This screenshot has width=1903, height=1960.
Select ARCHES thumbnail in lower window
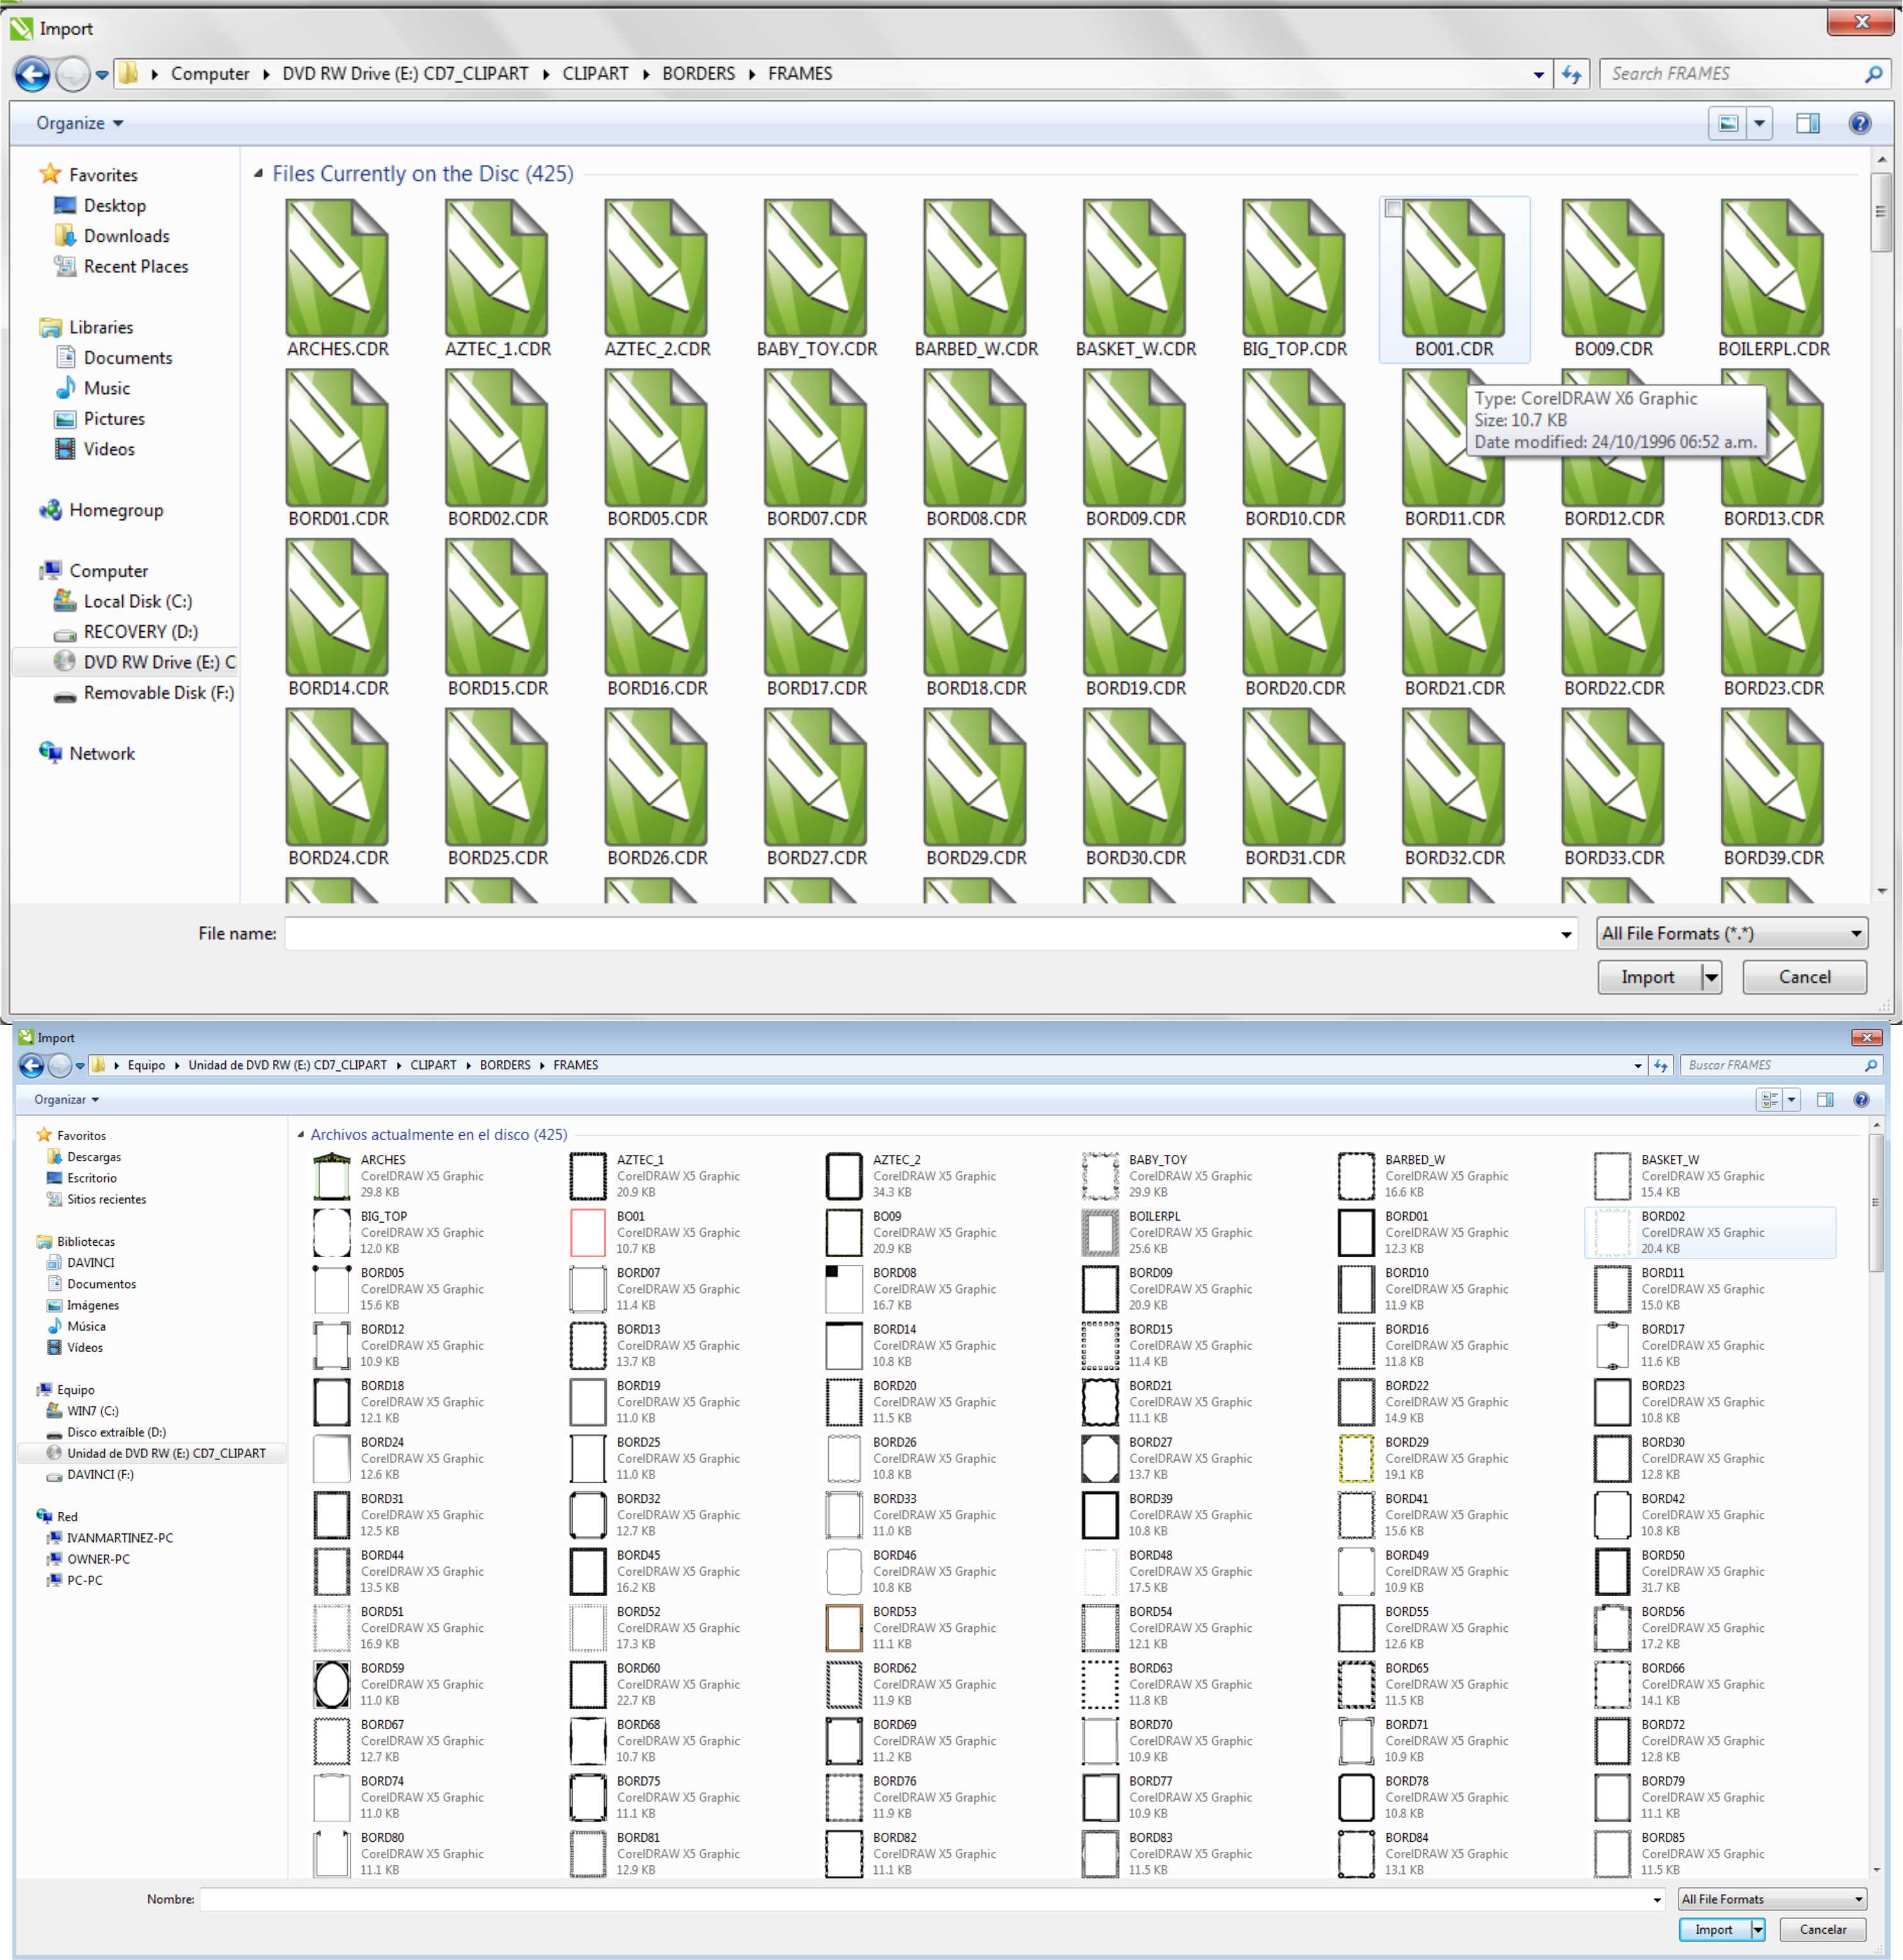point(332,1176)
